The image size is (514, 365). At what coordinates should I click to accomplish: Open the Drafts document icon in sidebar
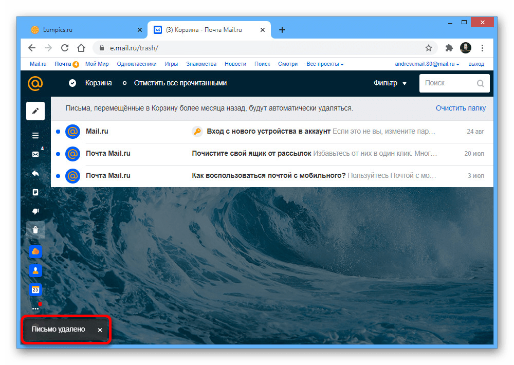(x=35, y=192)
